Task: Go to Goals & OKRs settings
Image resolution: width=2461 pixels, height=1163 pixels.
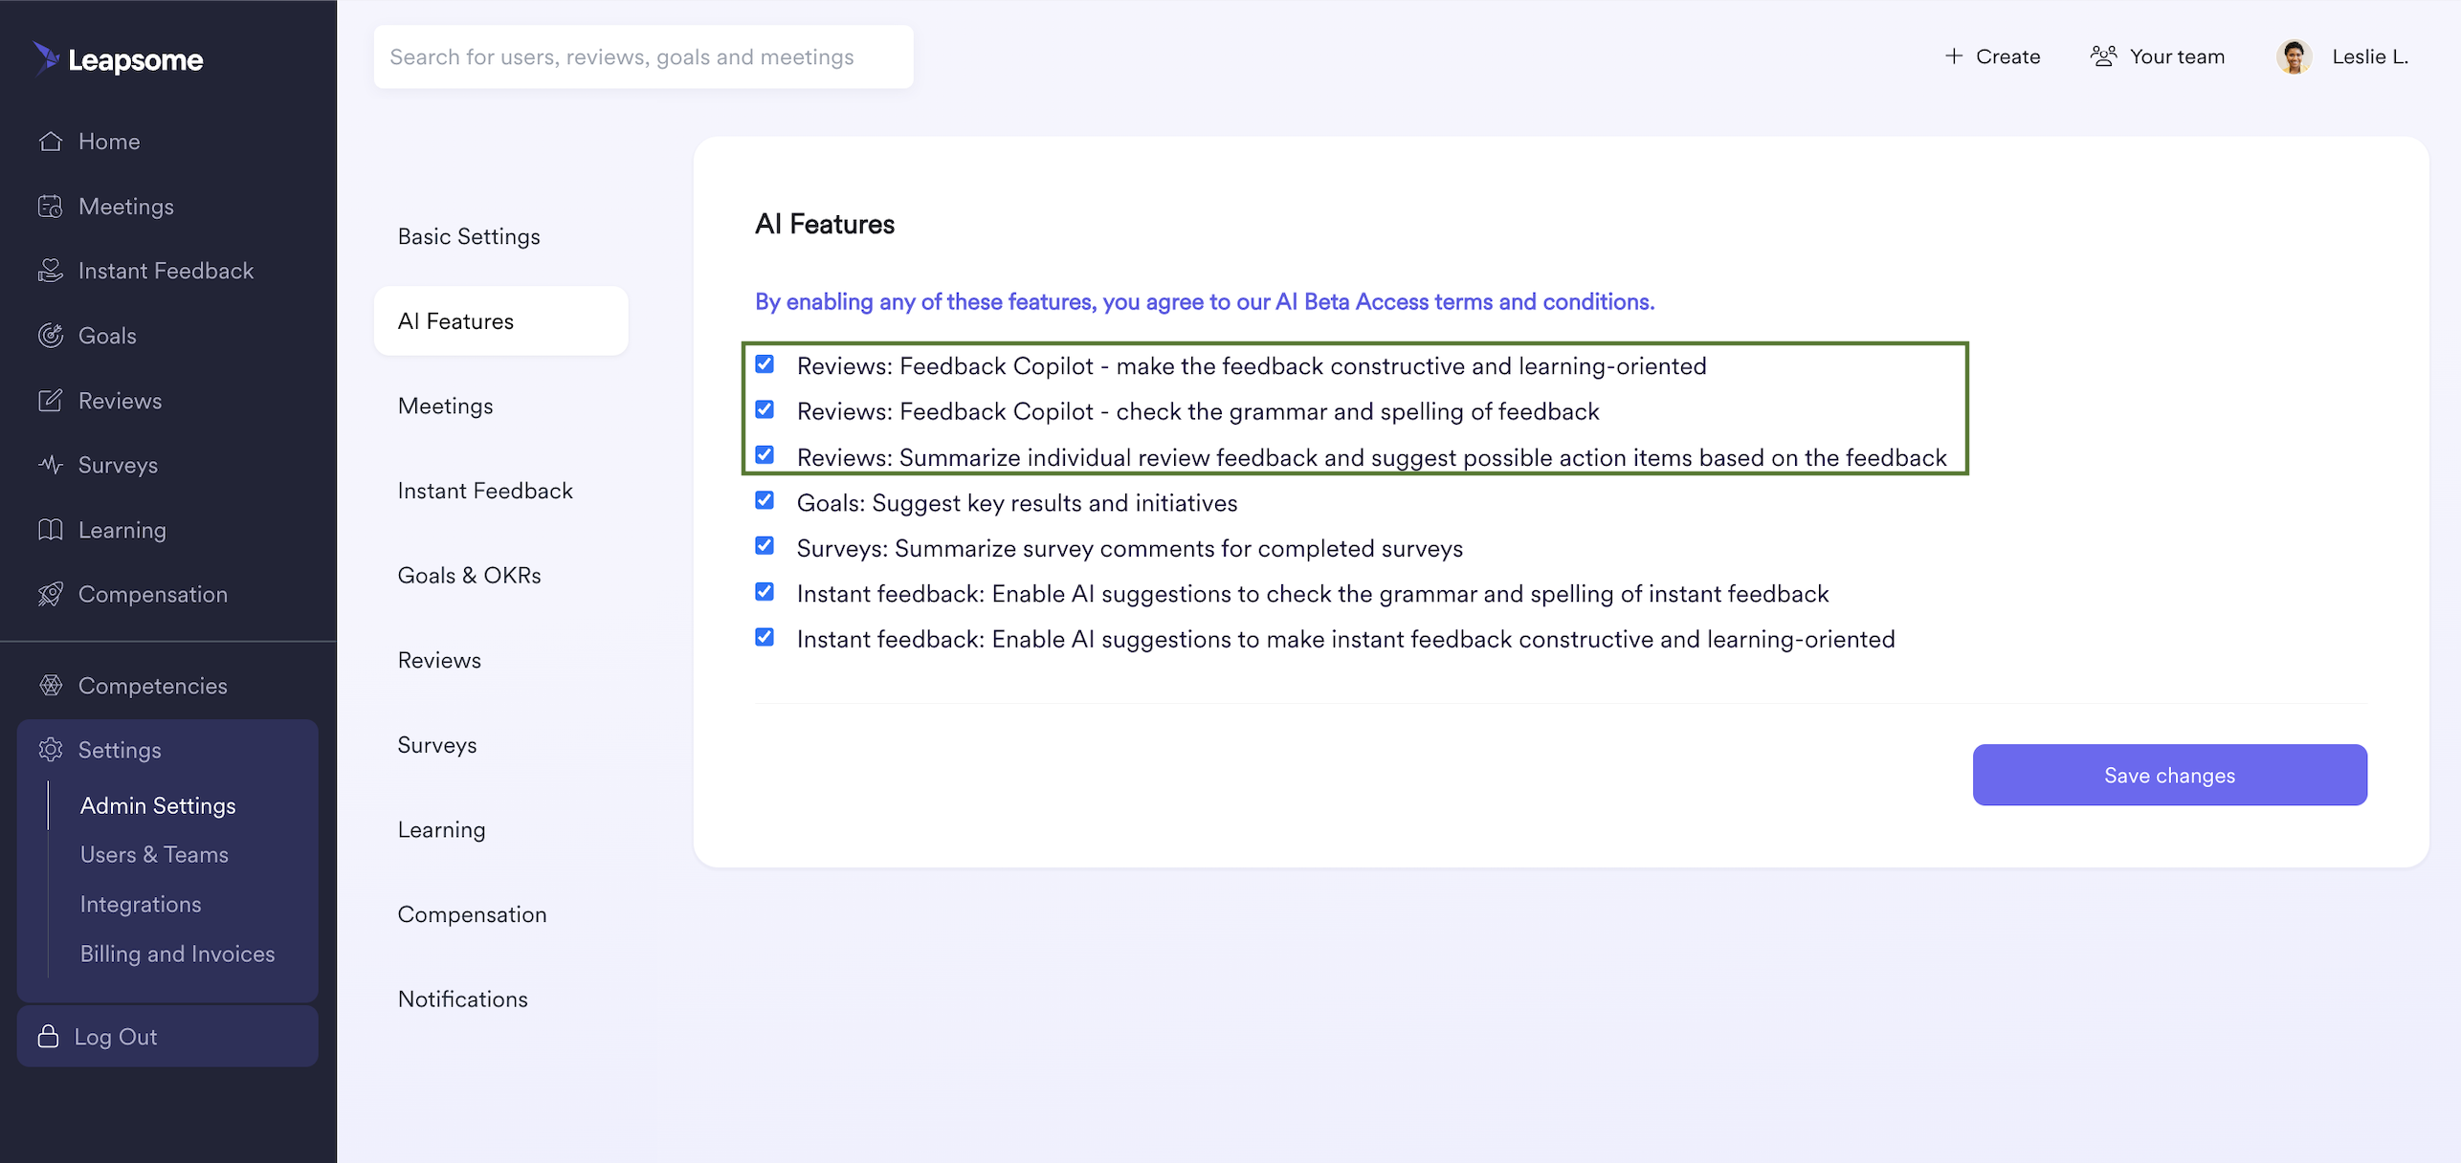Action: 470,575
